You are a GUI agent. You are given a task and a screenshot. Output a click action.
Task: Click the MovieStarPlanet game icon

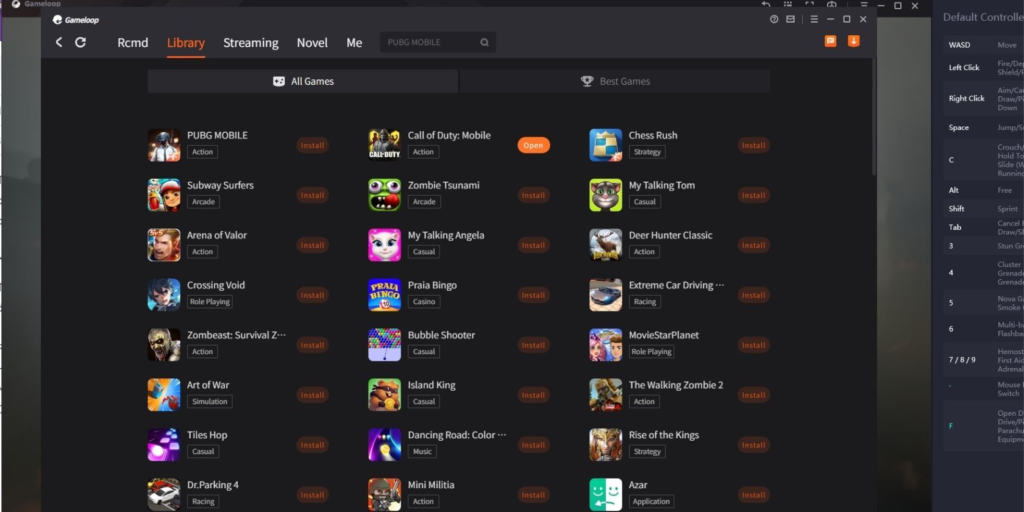[x=606, y=345]
